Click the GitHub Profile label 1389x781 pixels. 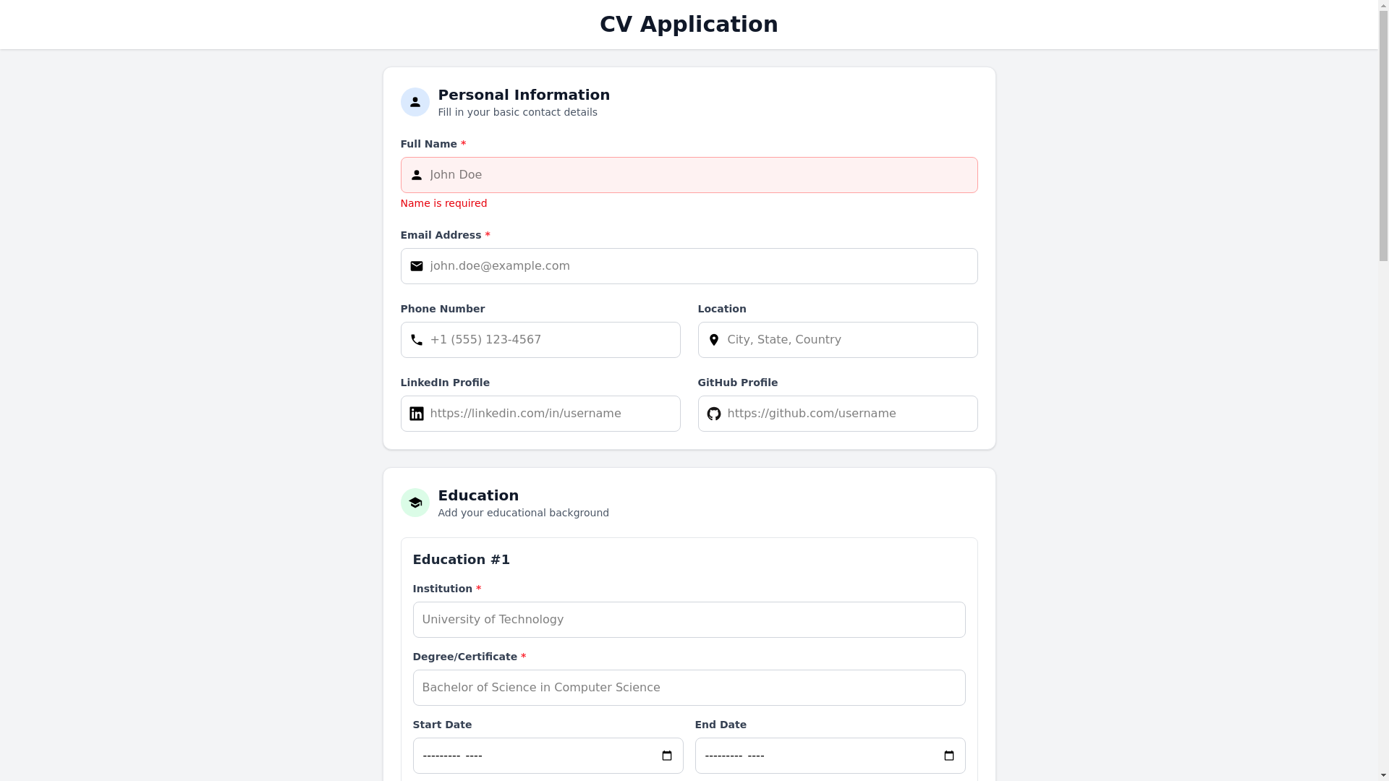(x=737, y=383)
